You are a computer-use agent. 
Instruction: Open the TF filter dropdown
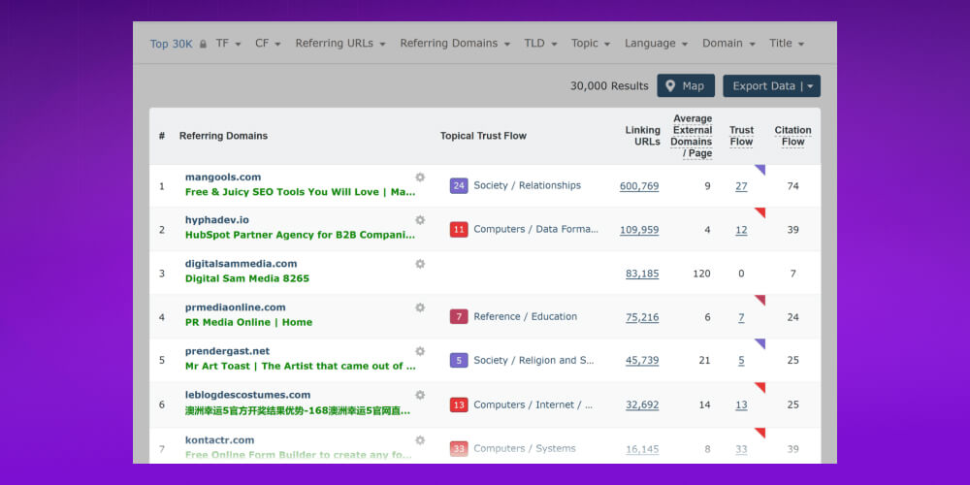point(229,44)
